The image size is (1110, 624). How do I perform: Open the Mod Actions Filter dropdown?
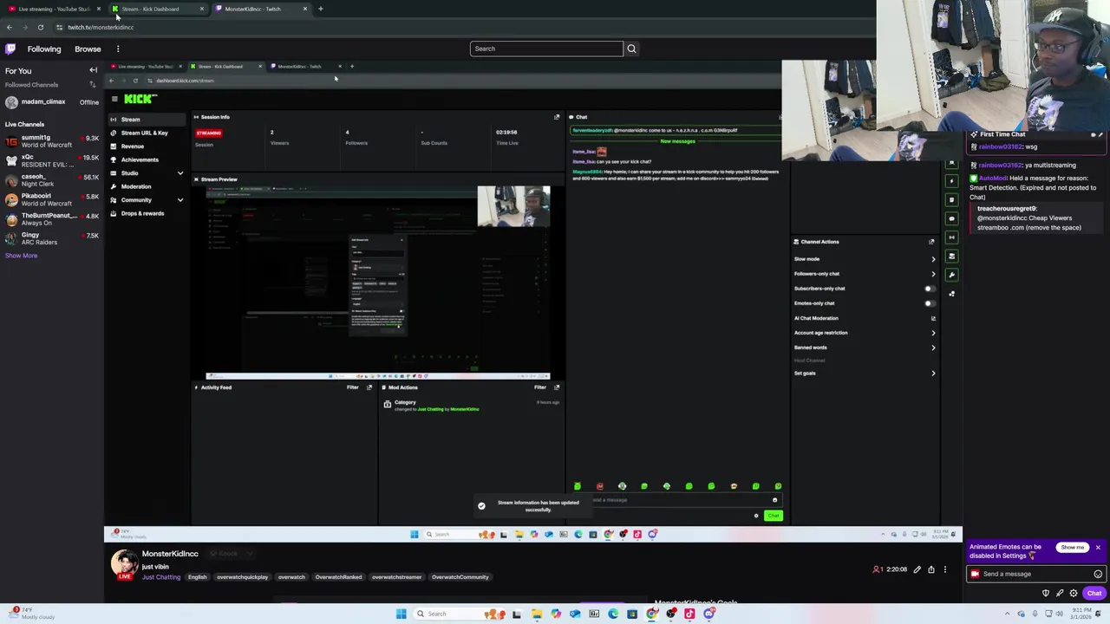pyautogui.click(x=540, y=387)
